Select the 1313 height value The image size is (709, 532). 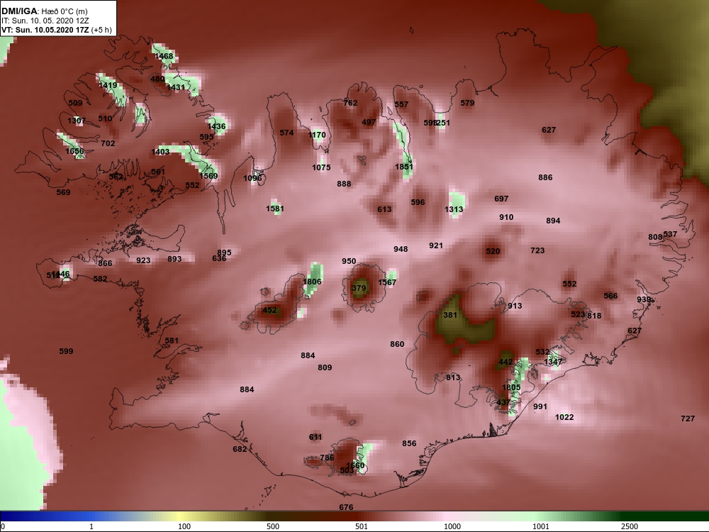point(454,209)
